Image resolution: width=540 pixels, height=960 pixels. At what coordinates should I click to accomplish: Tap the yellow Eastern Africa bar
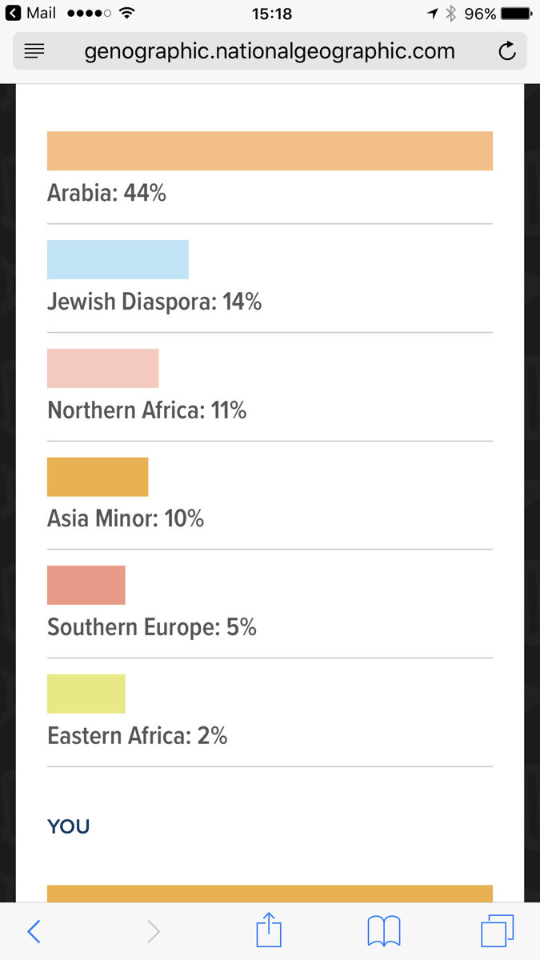[86, 694]
